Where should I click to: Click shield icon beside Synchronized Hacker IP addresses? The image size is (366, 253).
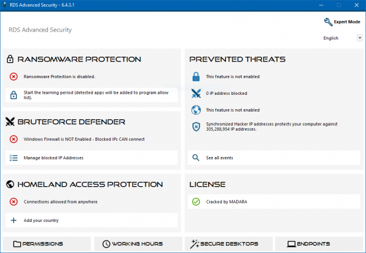[x=196, y=126]
